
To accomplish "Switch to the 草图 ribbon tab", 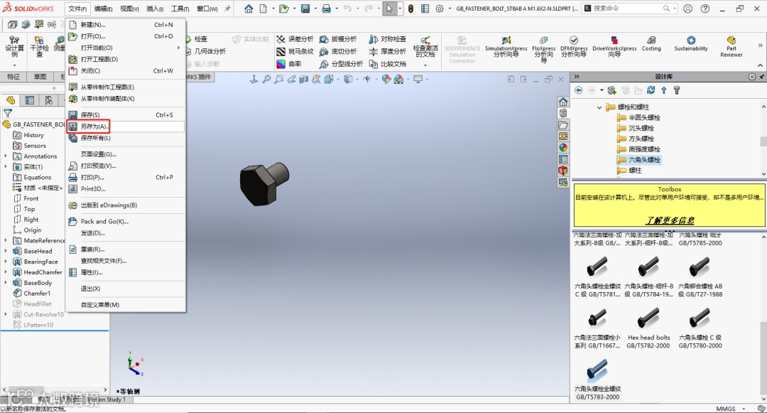I will coord(40,77).
